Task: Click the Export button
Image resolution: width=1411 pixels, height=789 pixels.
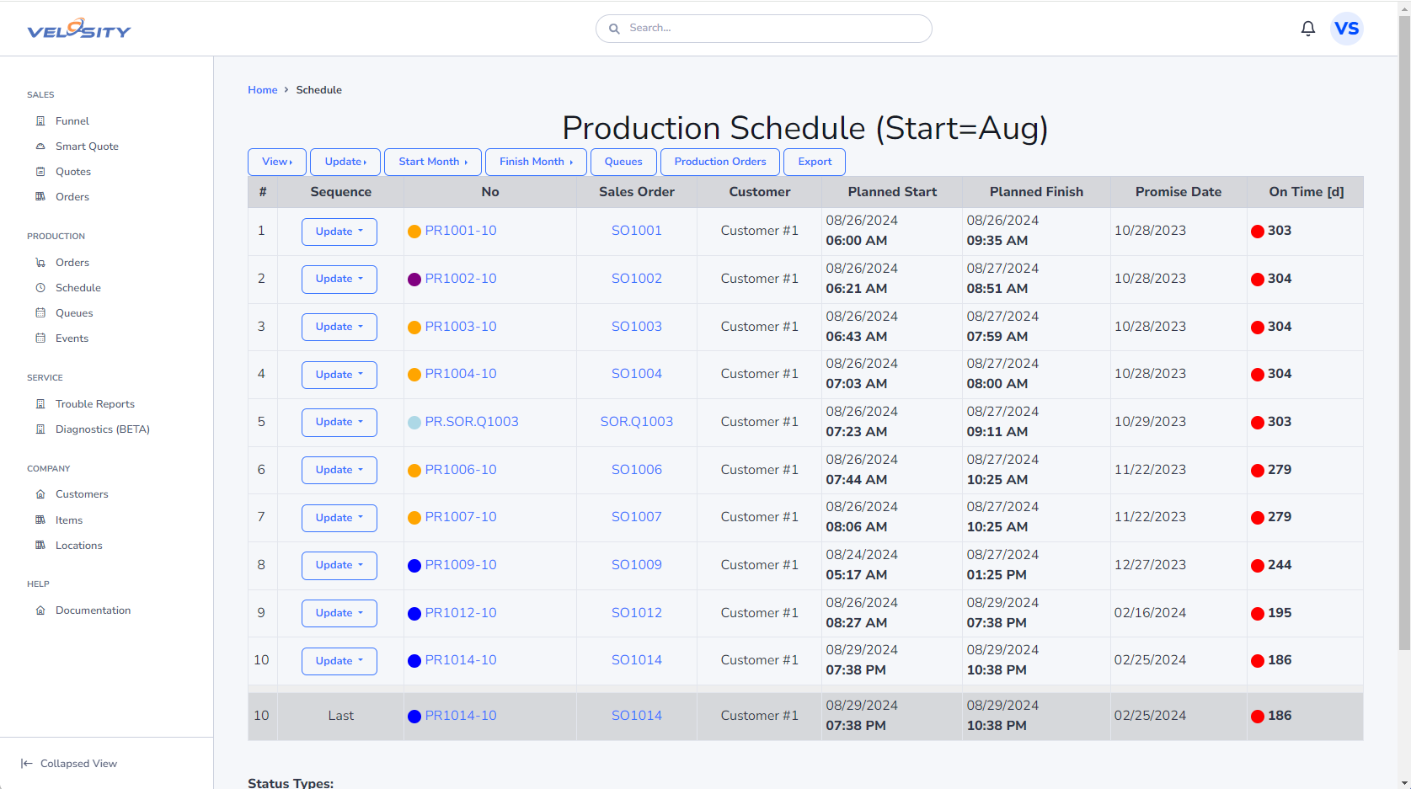Action: tap(814, 162)
